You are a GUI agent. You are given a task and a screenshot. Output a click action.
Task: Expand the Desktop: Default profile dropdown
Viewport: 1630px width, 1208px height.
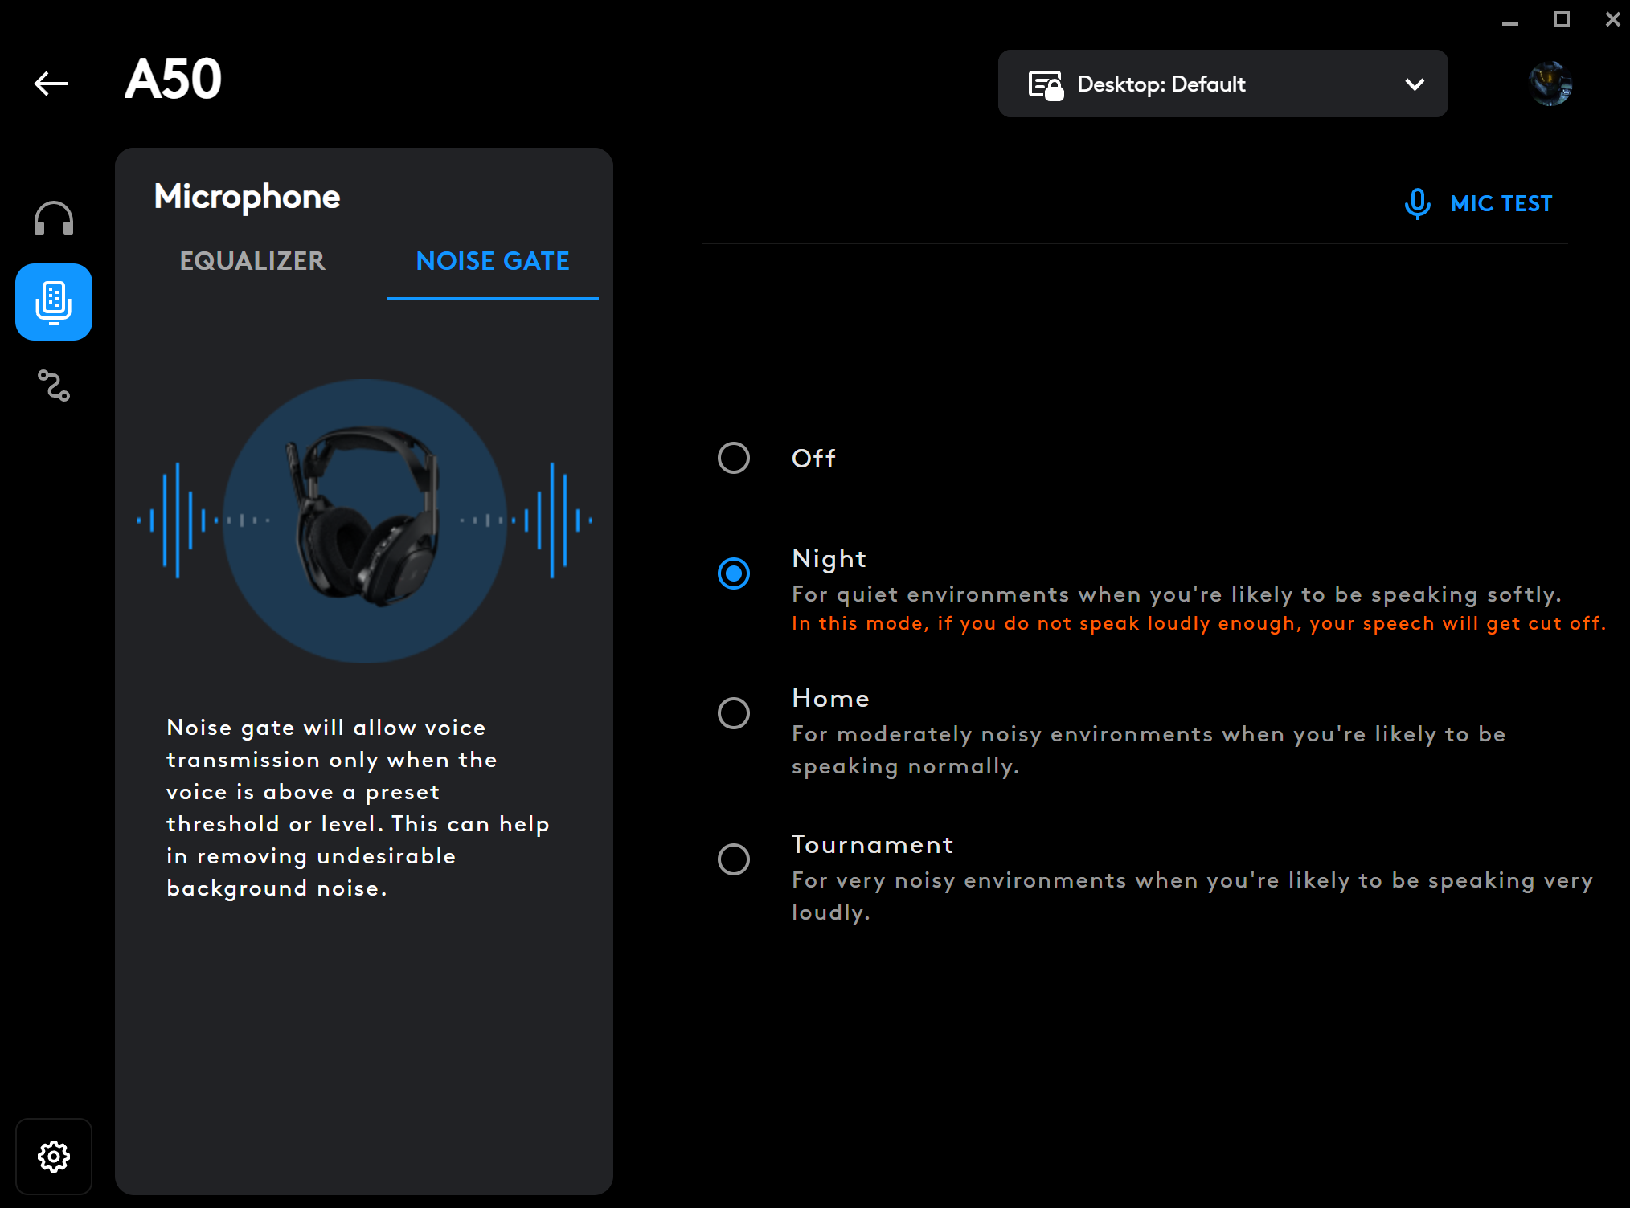coord(1222,84)
